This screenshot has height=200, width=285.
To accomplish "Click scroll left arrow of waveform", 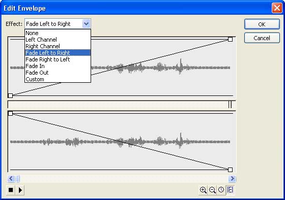I will tap(11, 179).
